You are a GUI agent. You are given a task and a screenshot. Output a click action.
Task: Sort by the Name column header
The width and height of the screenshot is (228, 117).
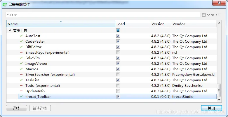[x=61, y=24]
